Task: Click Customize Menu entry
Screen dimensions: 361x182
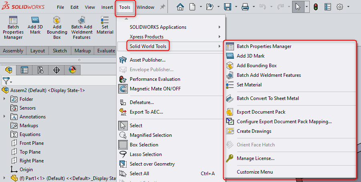Action: (254, 172)
